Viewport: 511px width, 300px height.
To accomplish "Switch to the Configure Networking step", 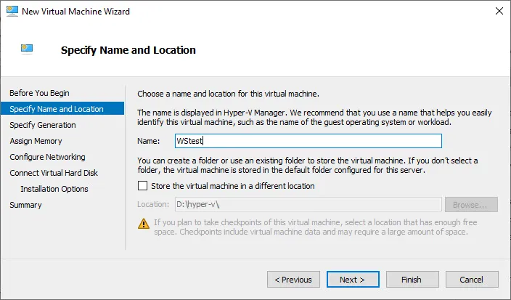I will click(47, 157).
